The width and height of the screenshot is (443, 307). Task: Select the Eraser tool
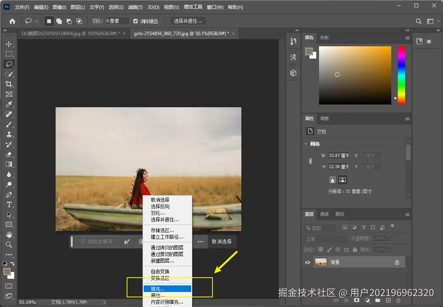click(x=9, y=154)
